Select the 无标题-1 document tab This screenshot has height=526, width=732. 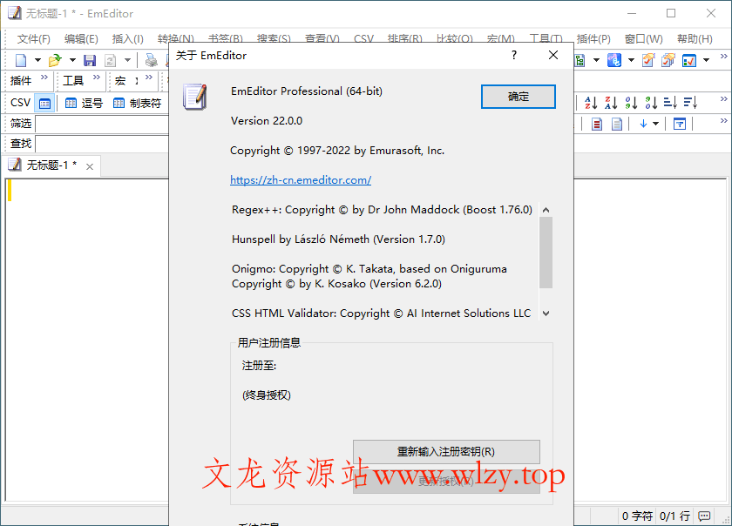pos(48,165)
